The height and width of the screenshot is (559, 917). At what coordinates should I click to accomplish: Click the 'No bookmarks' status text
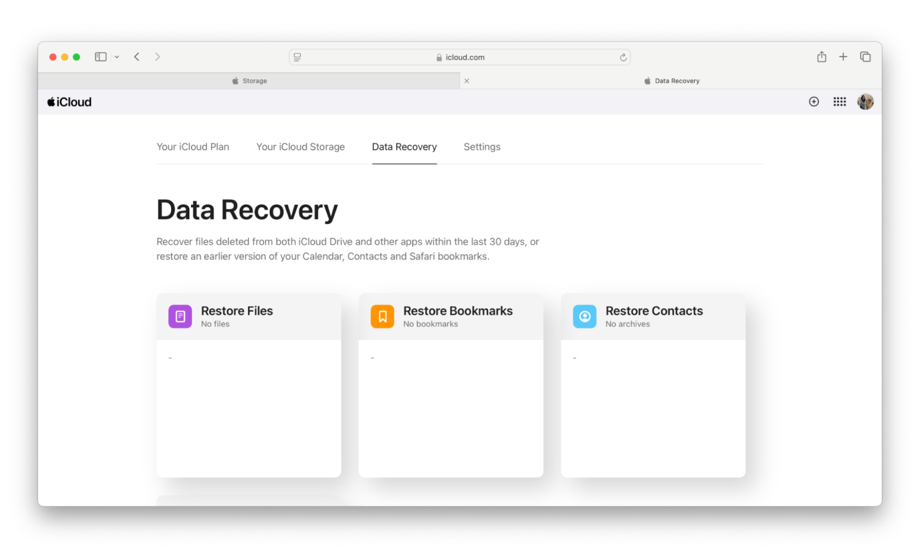pos(430,324)
